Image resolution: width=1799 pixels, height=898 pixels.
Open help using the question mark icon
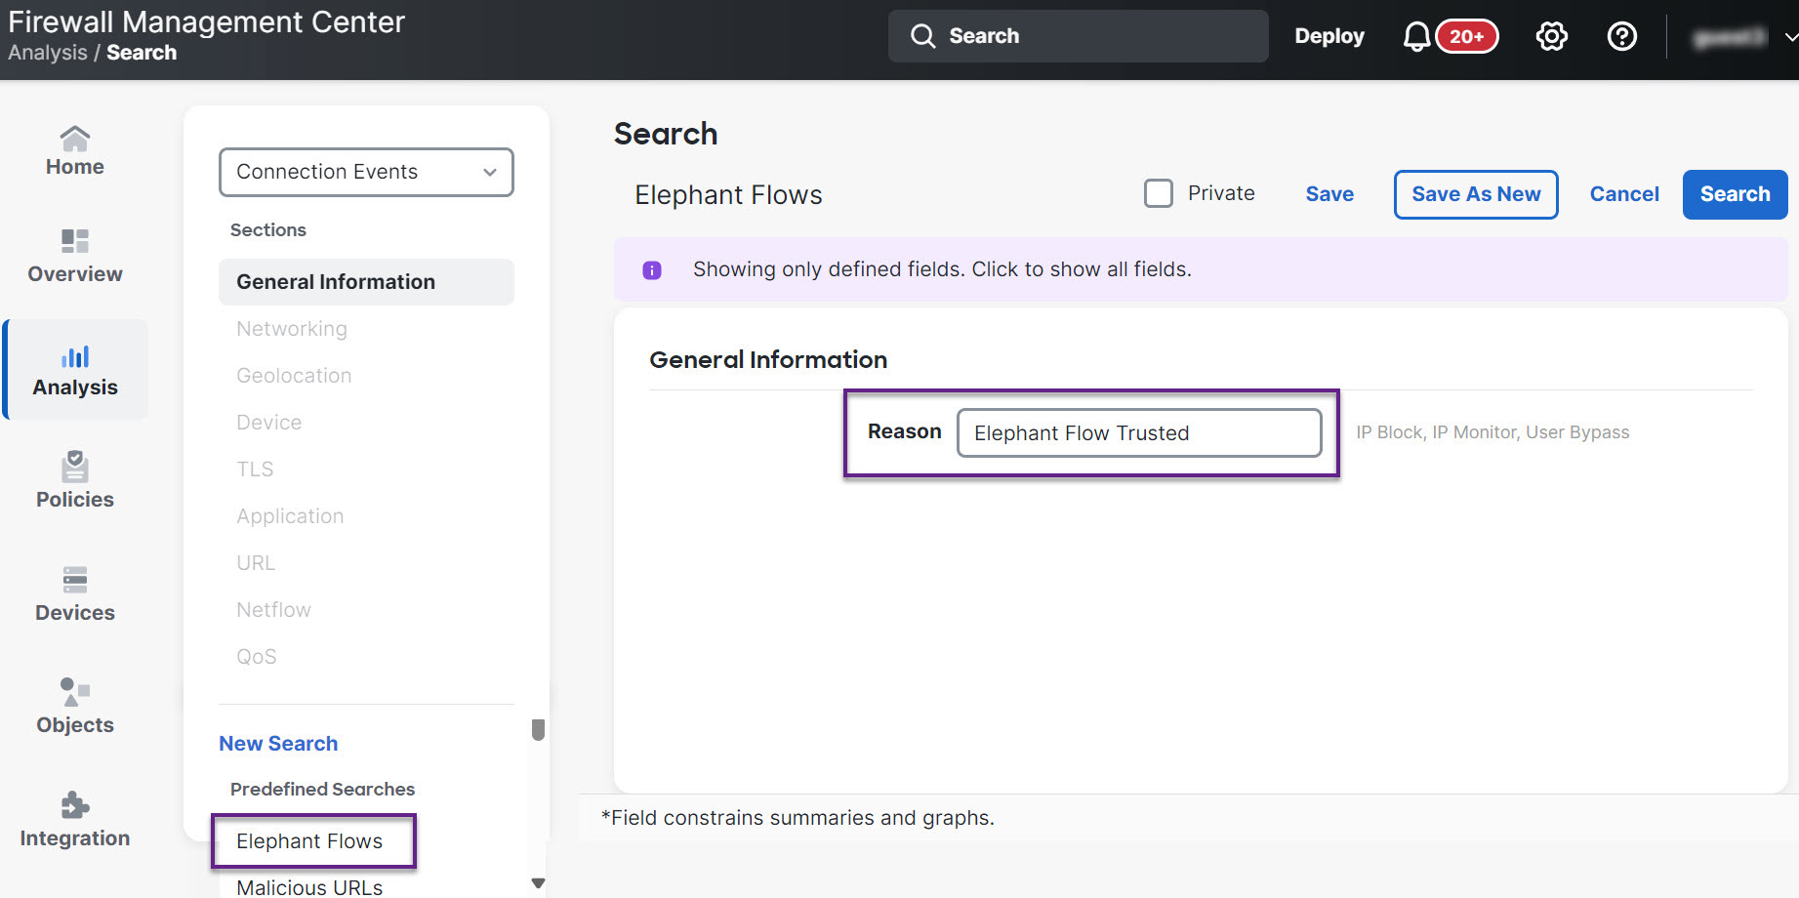(x=1621, y=37)
